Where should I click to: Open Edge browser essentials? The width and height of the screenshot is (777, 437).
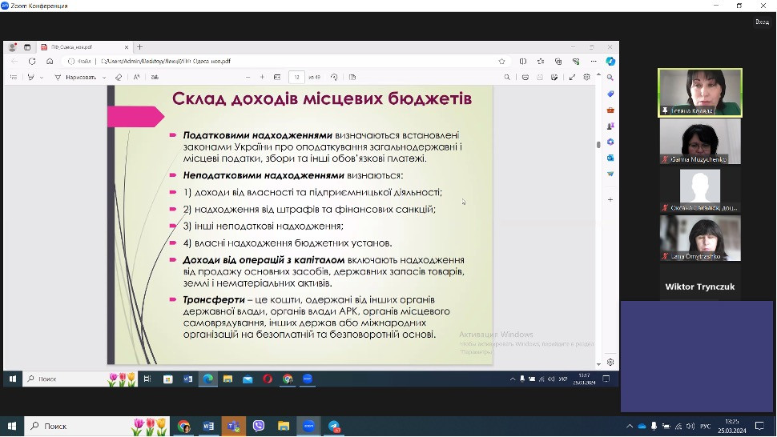point(576,62)
